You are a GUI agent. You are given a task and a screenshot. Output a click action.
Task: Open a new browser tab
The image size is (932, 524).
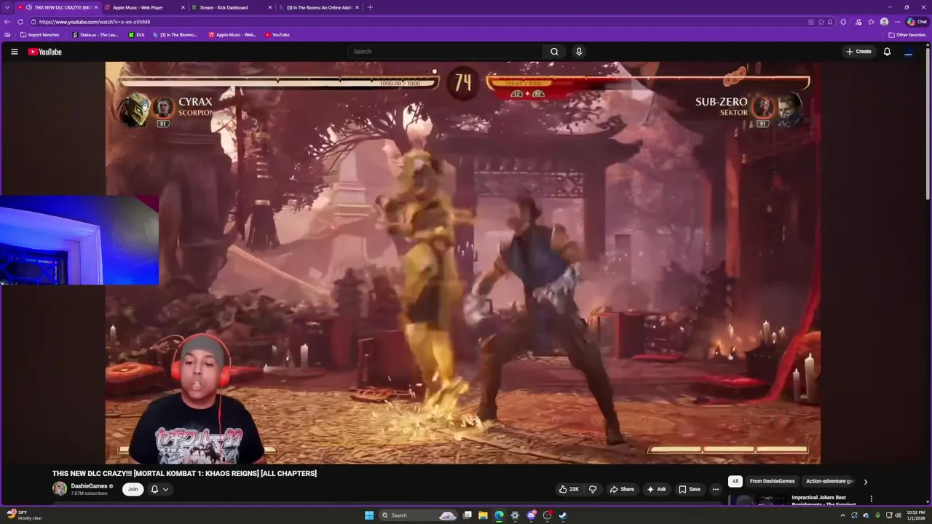tap(370, 7)
